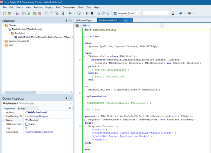This screenshot has height=153, width=211.
Task: Click the books icon in editor toolbar
Action: pyautogui.click(x=77, y=25)
